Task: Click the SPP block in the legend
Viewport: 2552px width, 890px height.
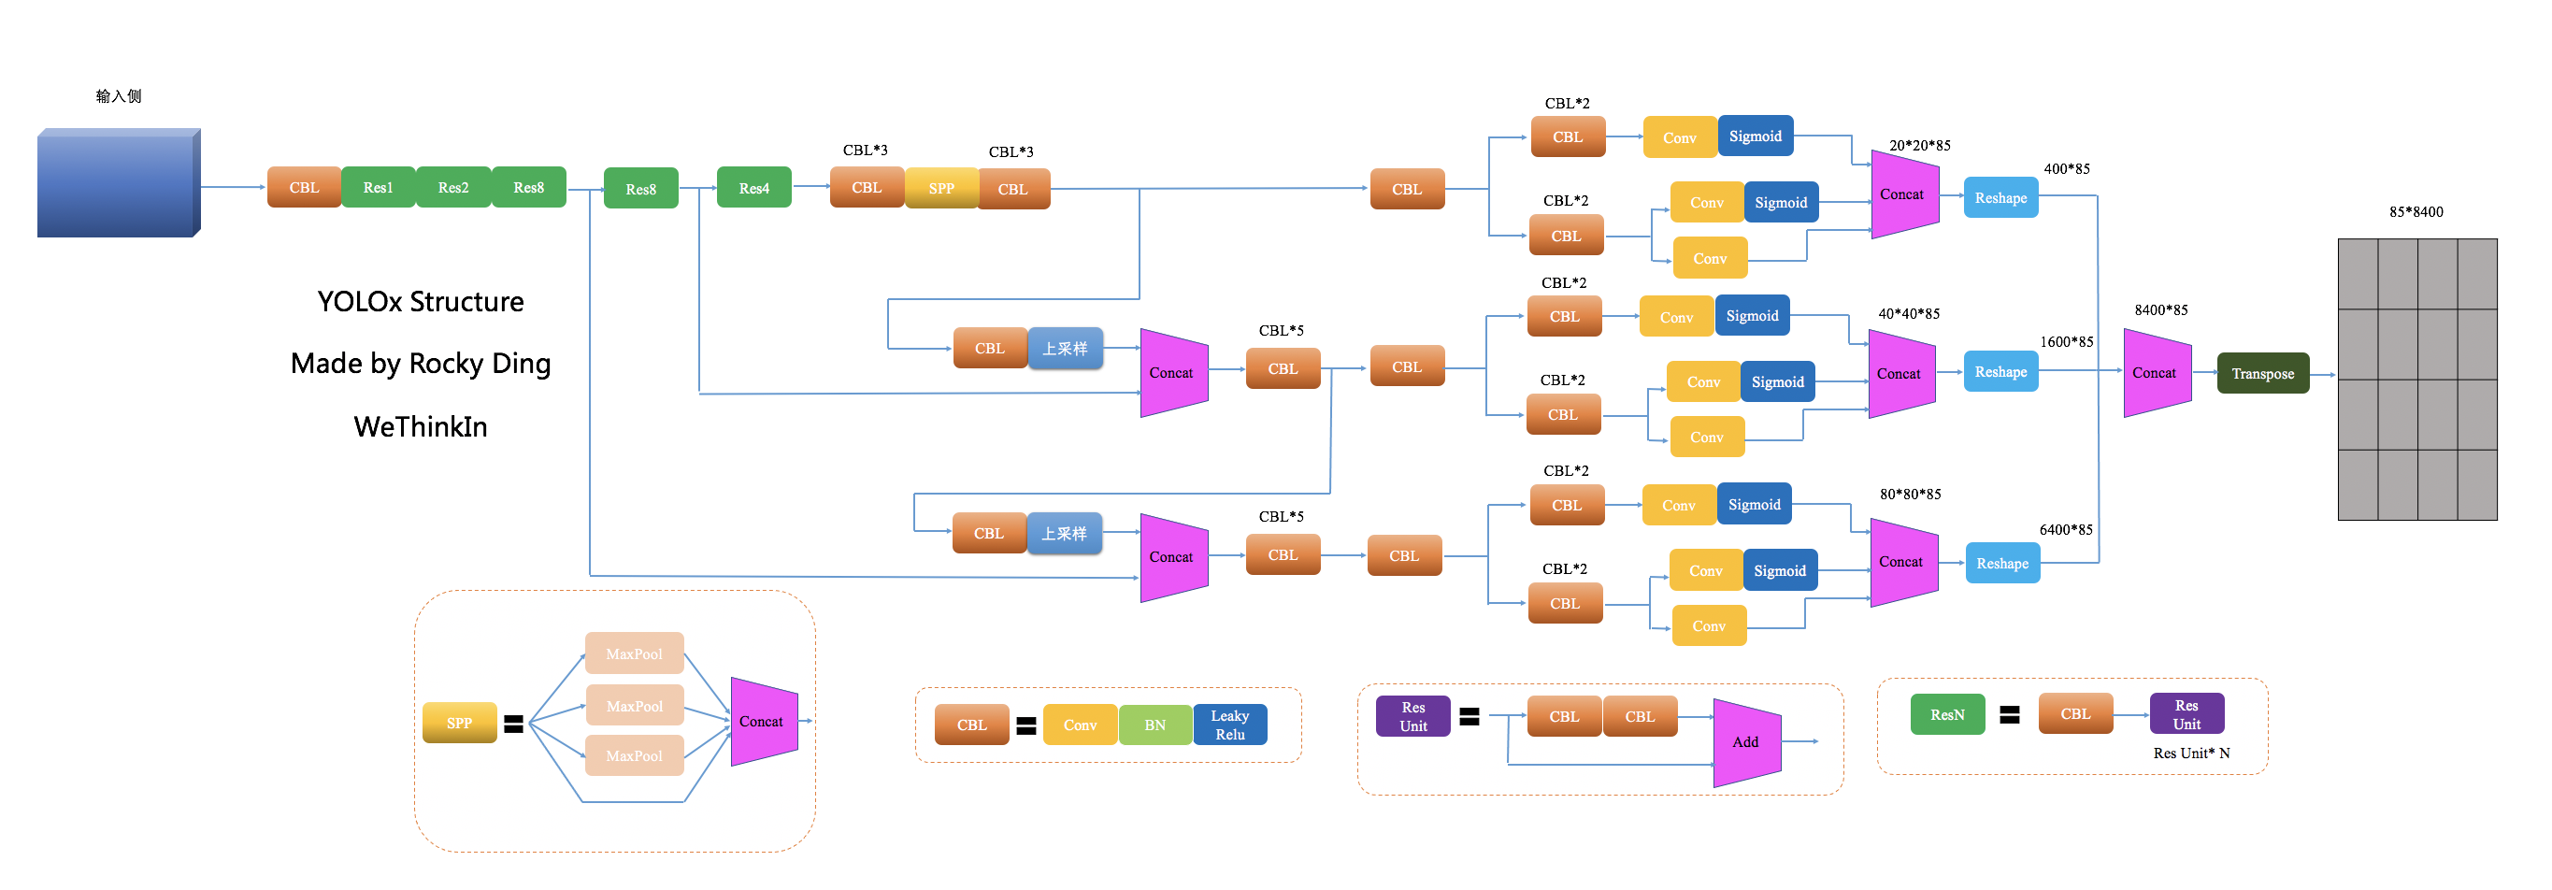Action: click(459, 724)
